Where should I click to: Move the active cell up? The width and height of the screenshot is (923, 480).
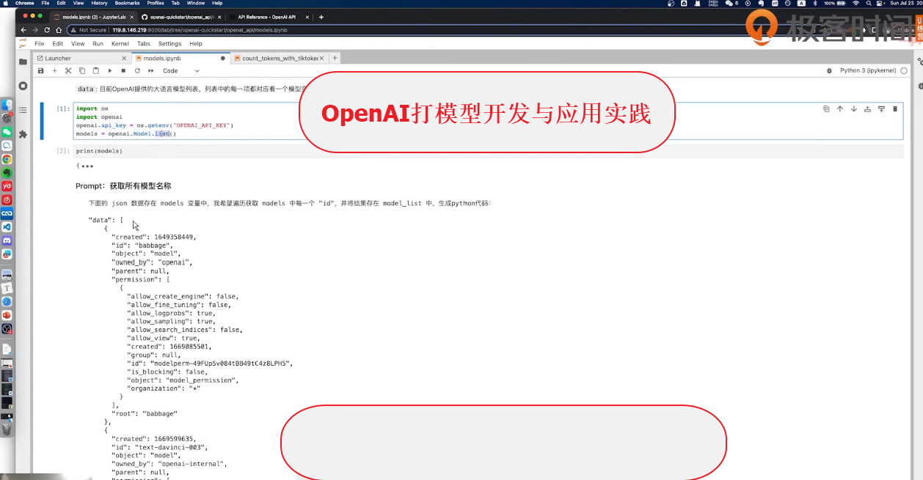840,109
